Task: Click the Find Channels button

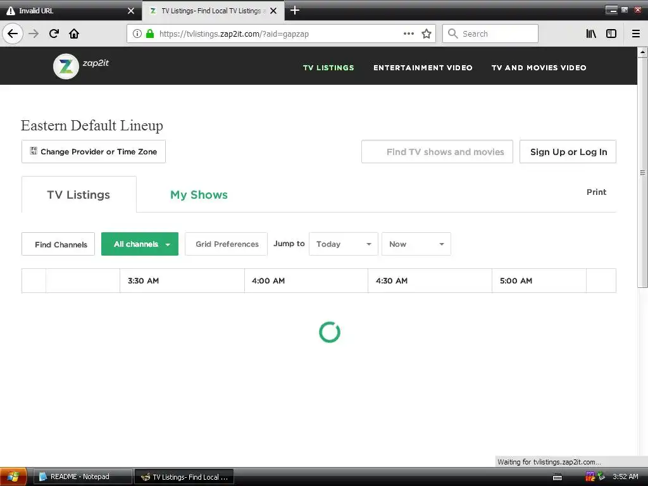Action: coord(58,244)
